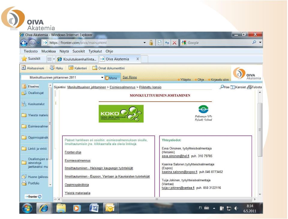Show hidden tray icons arrow

click(214, 208)
